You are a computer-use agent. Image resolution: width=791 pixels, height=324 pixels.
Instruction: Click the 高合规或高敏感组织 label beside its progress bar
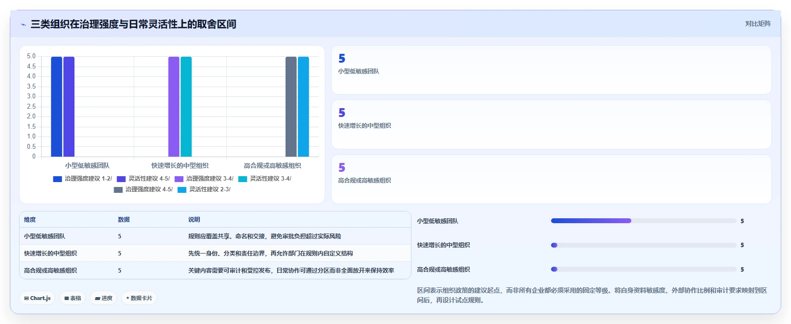coord(443,270)
